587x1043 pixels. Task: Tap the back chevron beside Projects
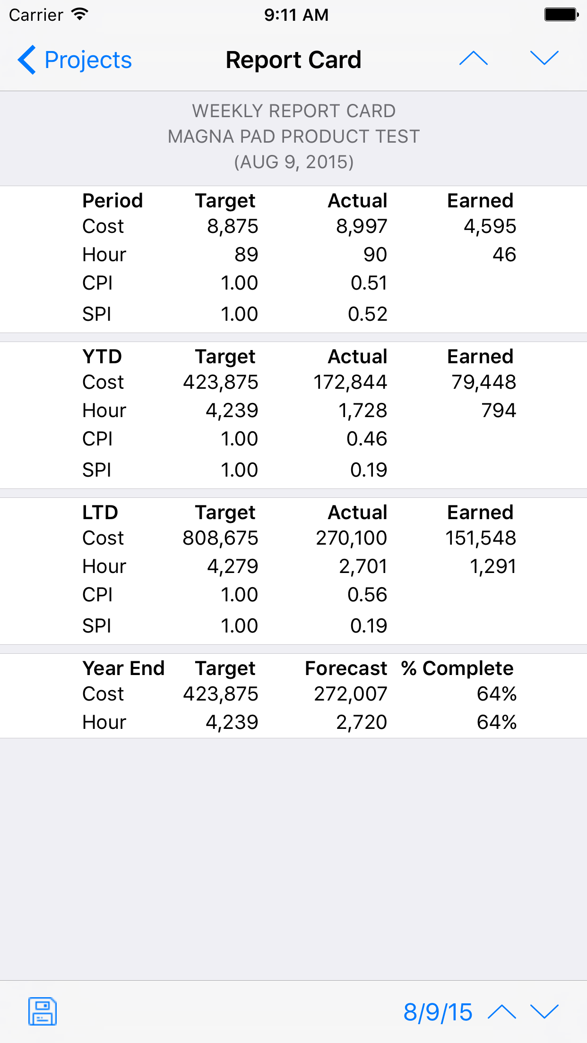(27, 60)
